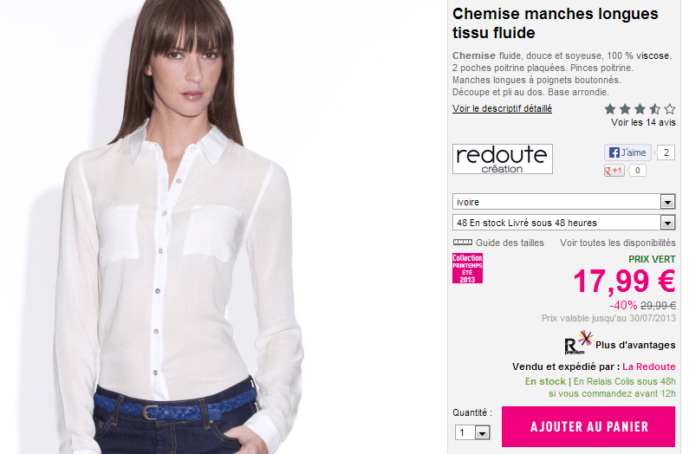Add the shirt with Ajouter au panier
This screenshot has width=689, height=454.
click(x=588, y=426)
